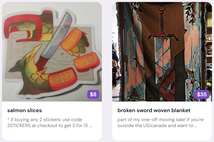214x142 pixels.
Task: Click empty area below blanket card description
Action: [x=162, y=134]
